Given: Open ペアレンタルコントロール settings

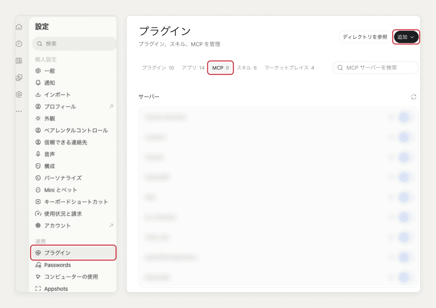Looking at the screenshot, I should click(74, 130).
